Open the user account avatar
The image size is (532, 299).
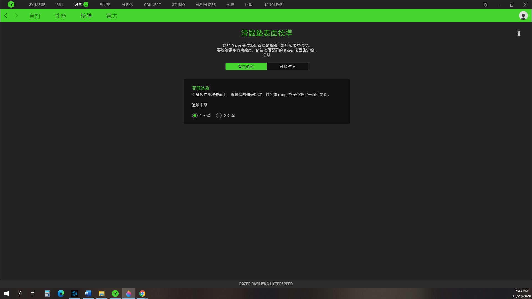coord(523,16)
